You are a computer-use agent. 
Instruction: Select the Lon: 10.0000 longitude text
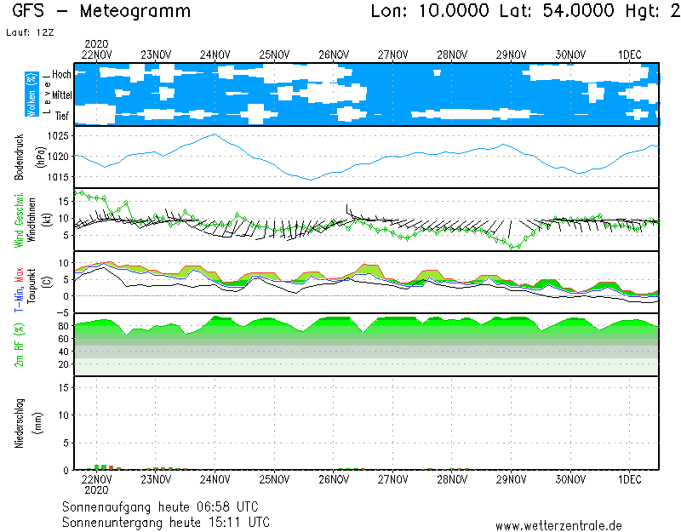pyautogui.click(x=432, y=12)
